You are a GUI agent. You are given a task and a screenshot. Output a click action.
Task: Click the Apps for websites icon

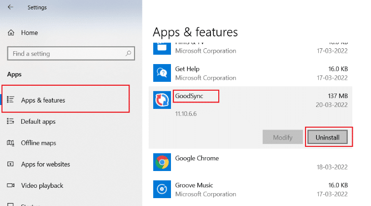(x=10, y=164)
